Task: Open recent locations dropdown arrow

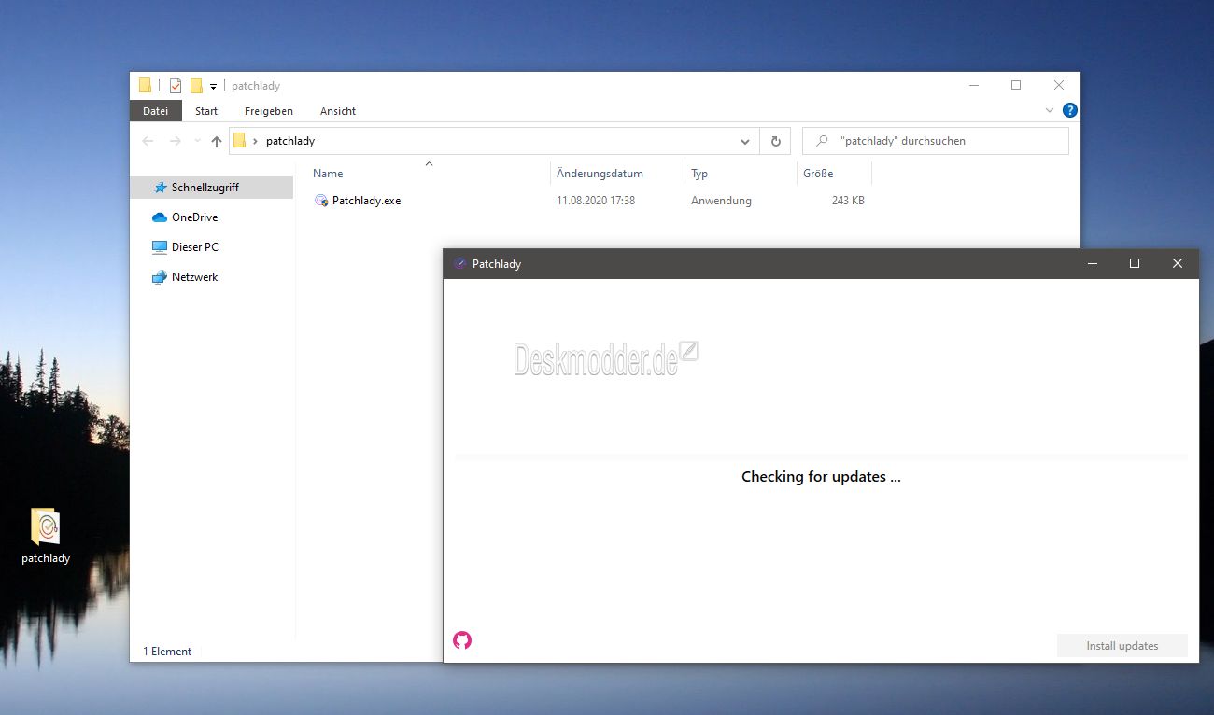Action: point(196,141)
